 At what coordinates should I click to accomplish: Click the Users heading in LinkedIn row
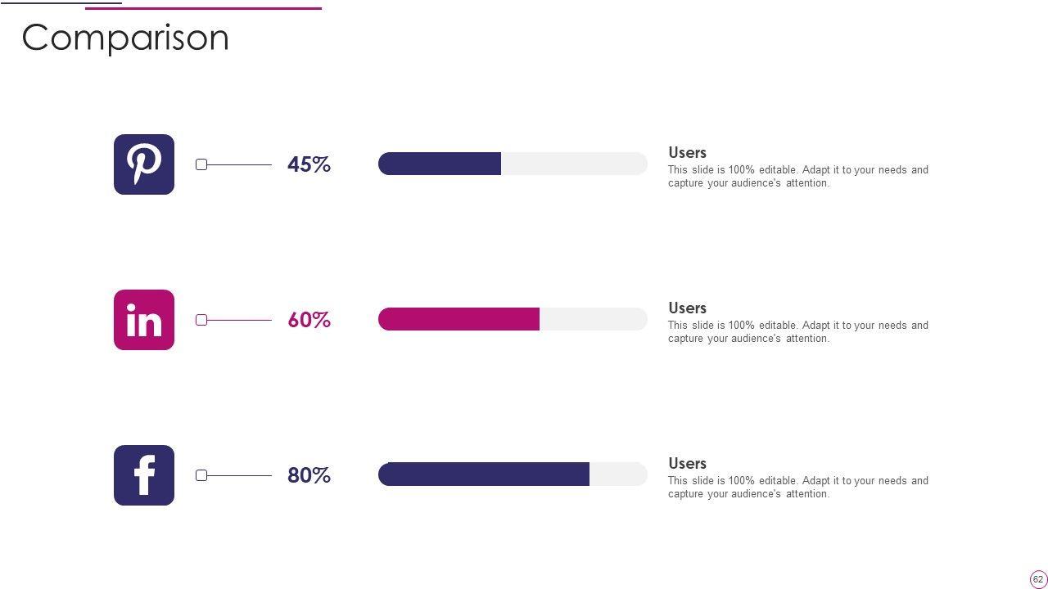point(687,308)
